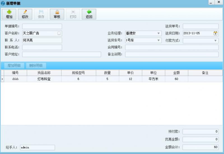Click the 货品名称 column header

pyautogui.click(x=44, y=73)
